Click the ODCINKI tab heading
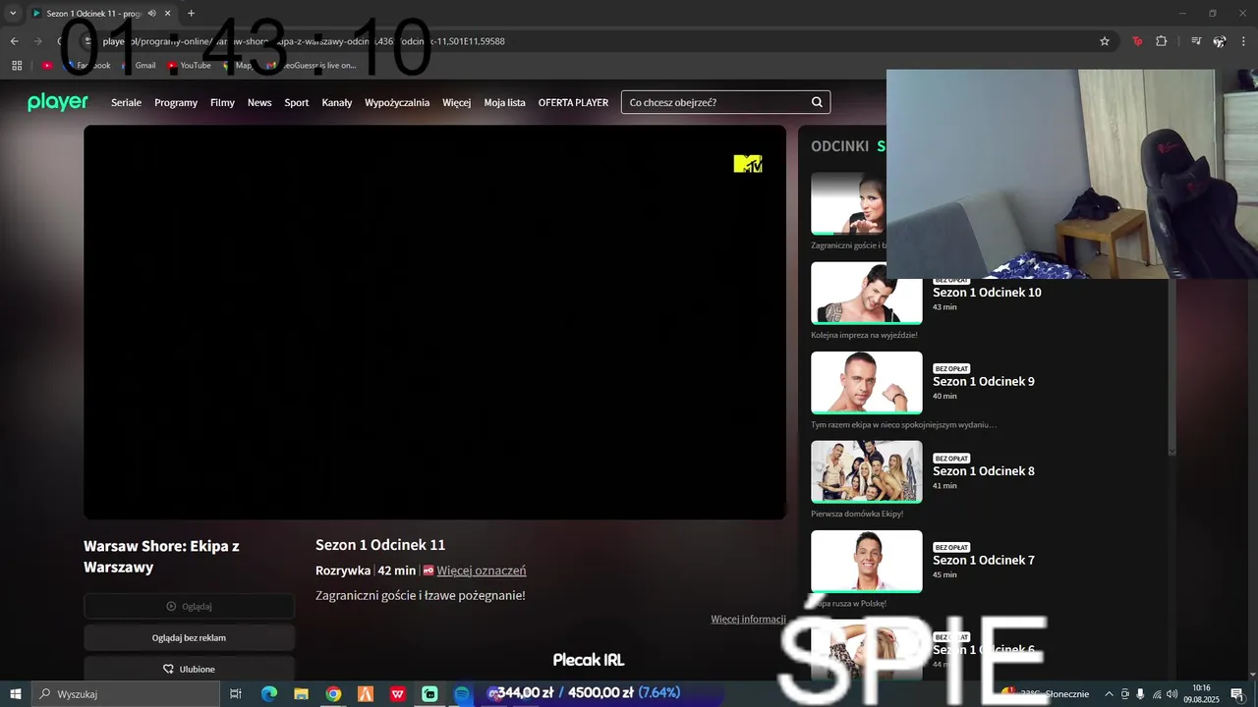This screenshot has width=1258, height=707. pos(839,146)
